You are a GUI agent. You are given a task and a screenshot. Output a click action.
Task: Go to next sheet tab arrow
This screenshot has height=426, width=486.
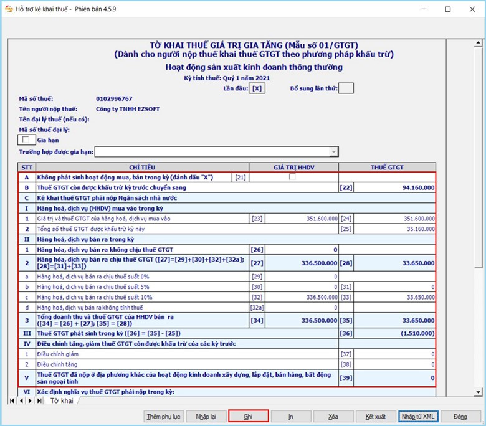(29, 400)
